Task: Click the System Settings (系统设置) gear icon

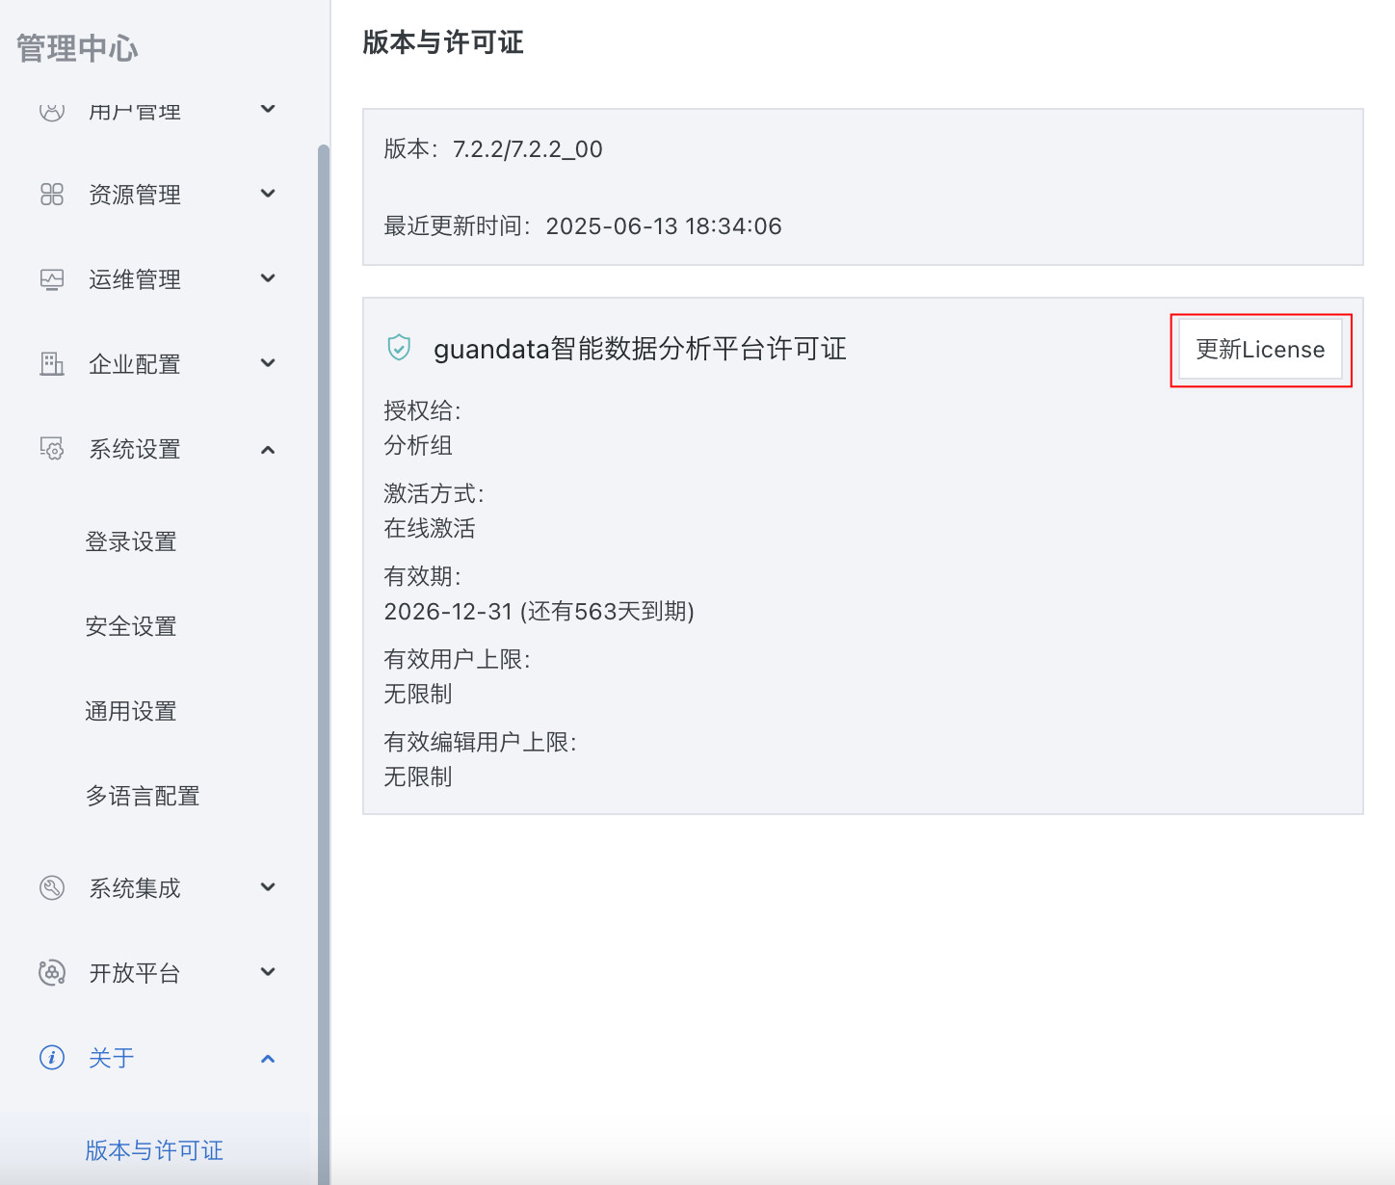Action: [x=52, y=449]
